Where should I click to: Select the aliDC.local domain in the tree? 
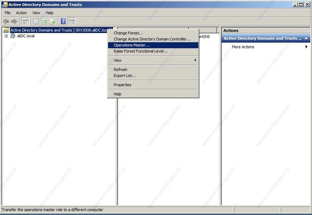pyautogui.click(x=26, y=36)
